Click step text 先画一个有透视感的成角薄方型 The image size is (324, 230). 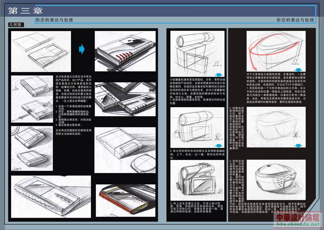(74, 107)
